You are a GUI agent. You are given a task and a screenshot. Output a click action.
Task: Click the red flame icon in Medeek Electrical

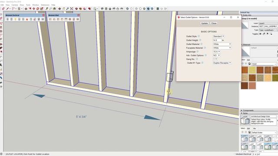point(27,19)
